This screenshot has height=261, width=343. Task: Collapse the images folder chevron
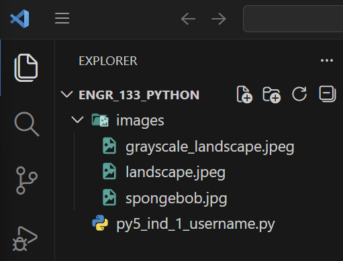click(77, 119)
